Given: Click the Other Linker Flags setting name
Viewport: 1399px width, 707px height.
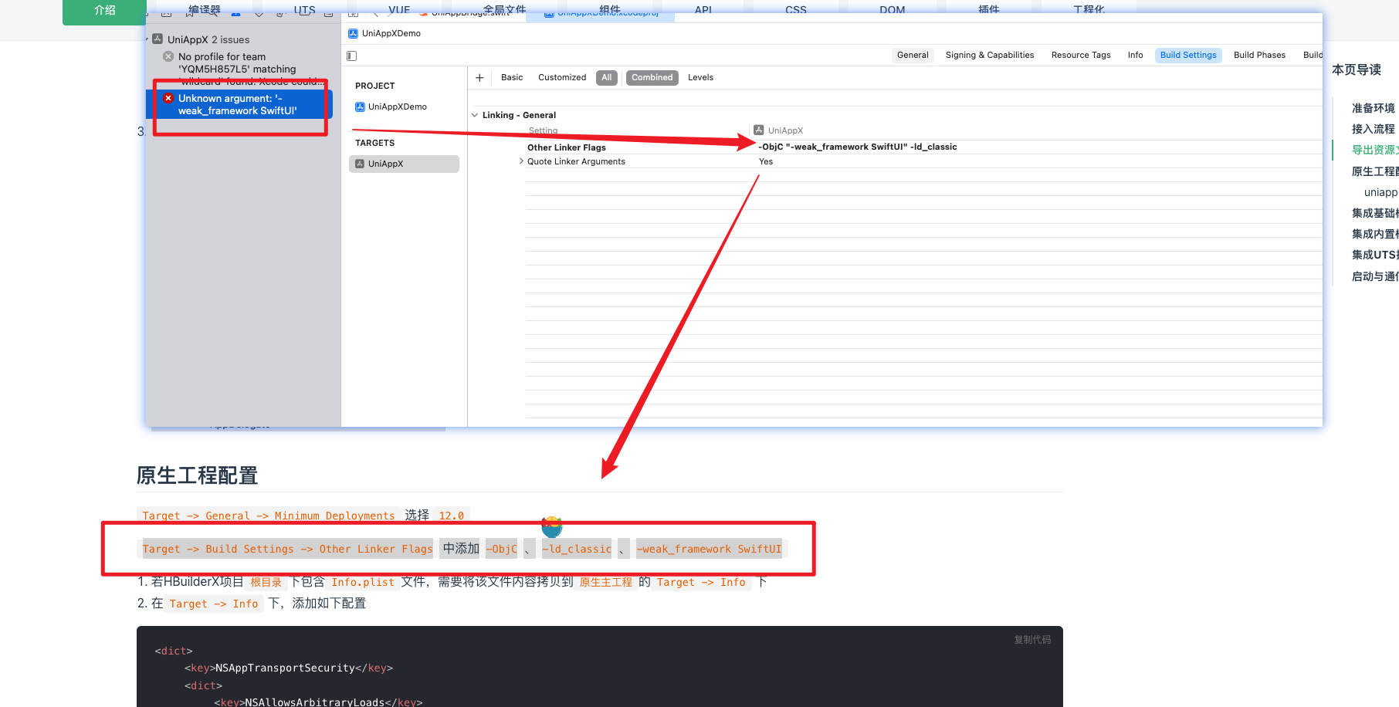Looking at the screenshot, I should point(567,147).
